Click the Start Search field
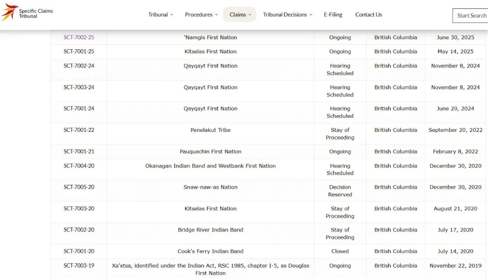Screen dimensions: 488x279 click(471, 15)
